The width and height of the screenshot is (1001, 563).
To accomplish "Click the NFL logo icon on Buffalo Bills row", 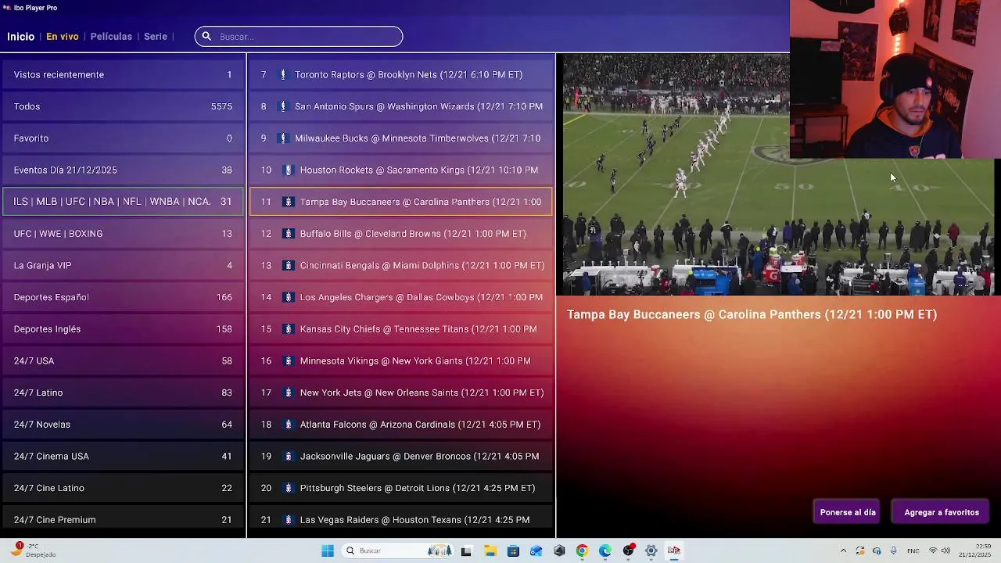I will click(x=288, y=234).
